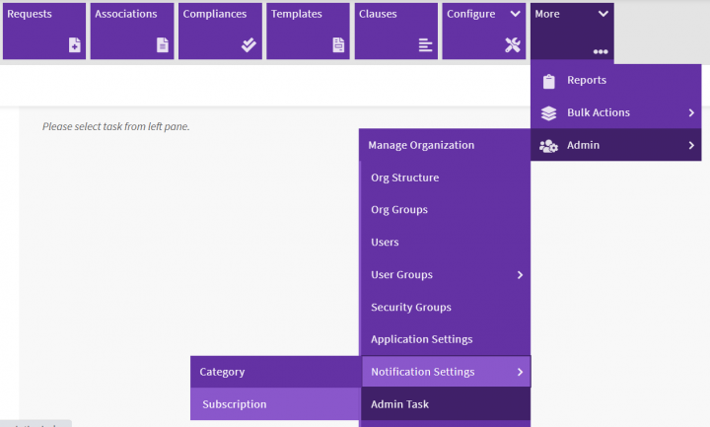Screen dimensions: 710x427
Task: Click the Bulk Actions layers icon
Action: pos(549,113)
